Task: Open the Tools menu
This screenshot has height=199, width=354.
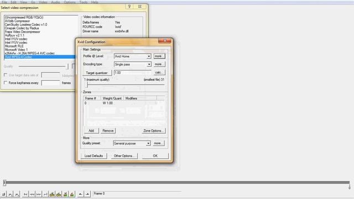Action: pos(84,2)
